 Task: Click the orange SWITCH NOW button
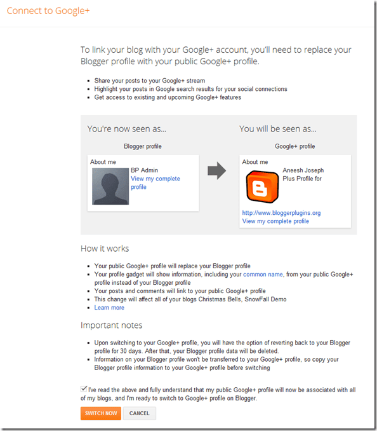click(x=101, y=413)
